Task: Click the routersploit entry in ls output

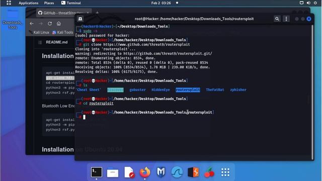Action: coord(188,90)
